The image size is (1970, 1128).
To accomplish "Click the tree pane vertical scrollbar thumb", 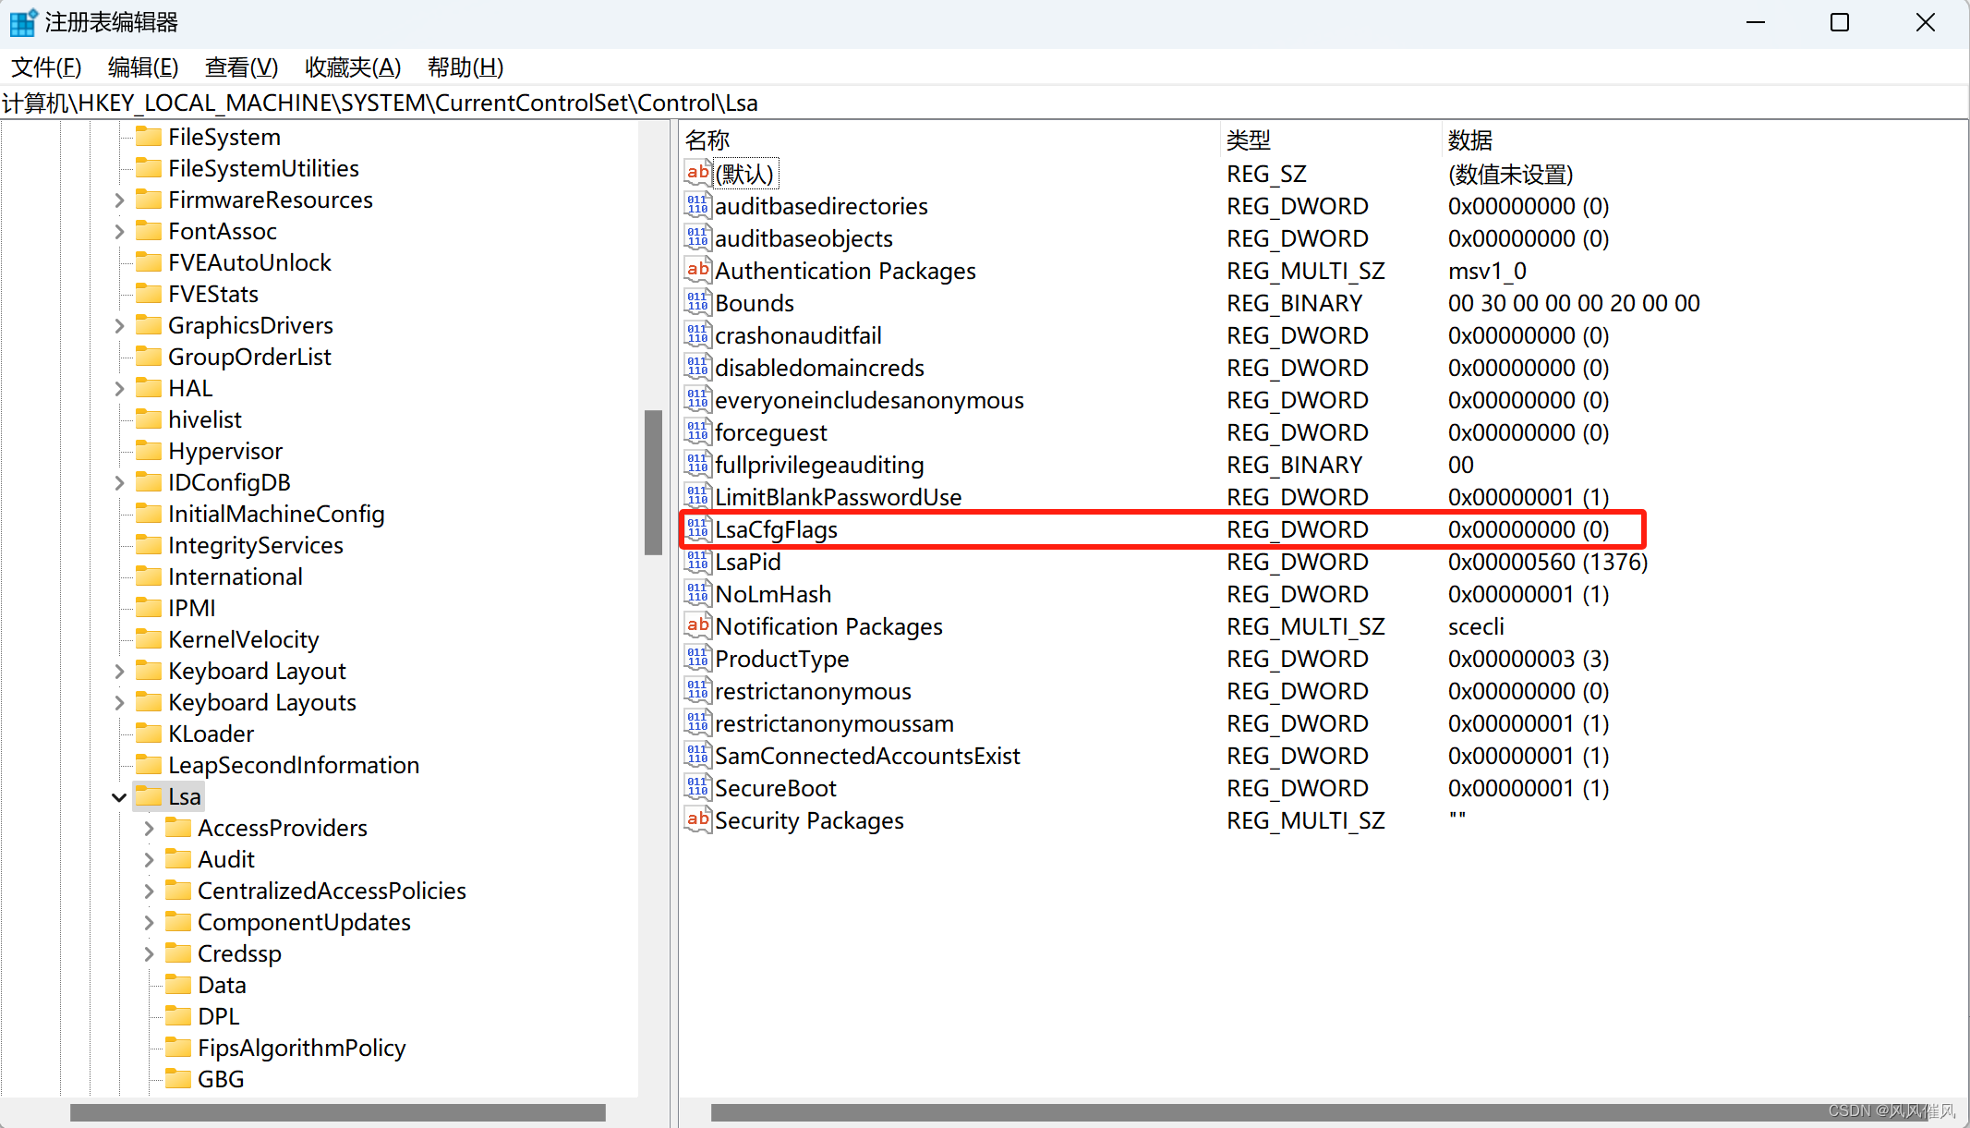I will pyautogui.click(x=653, y=481).
